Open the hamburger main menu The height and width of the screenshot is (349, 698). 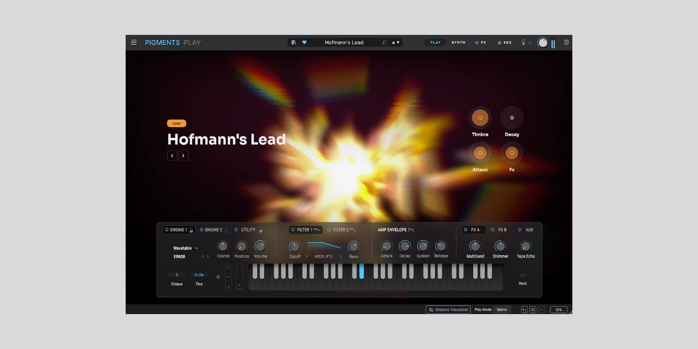pyautogui.click(x=134, y=42)
